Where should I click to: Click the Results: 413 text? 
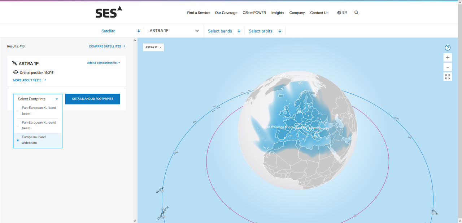16,46
